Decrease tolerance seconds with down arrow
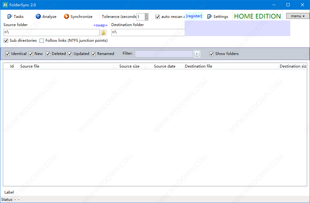This screenshot has height=203, width=310. click(x=147, y=19)
